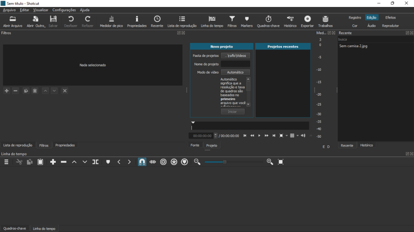414x232 pixels.
Task: Toggle scrub while dragging
Action: [153, 162]
